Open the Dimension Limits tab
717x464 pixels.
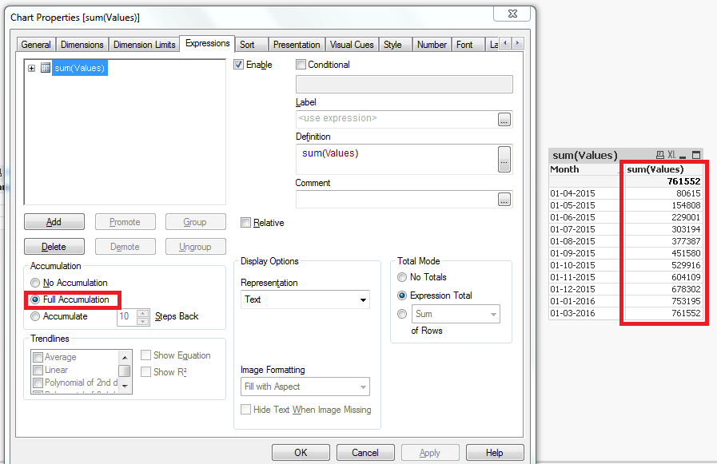145,45
